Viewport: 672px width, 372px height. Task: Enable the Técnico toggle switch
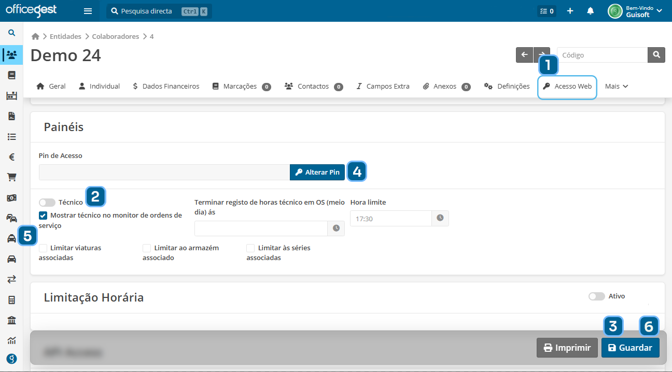pyautogui.click(x=47, y=203)
